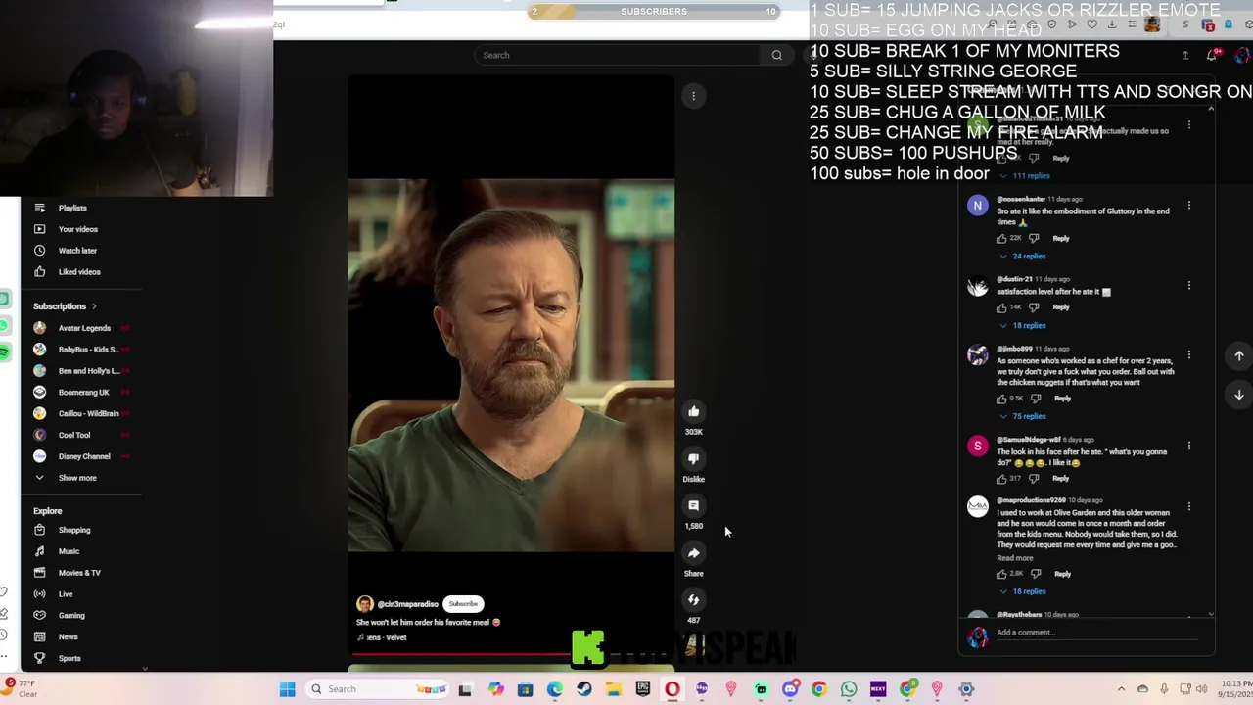Click the YouTube search magnifier button
This screenshot has width=1253, height=705.
tap(777, 55)
